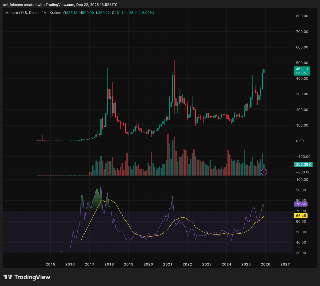Select the teal 206.38K volume label
320x286 pixels.
tap(303, 164)
